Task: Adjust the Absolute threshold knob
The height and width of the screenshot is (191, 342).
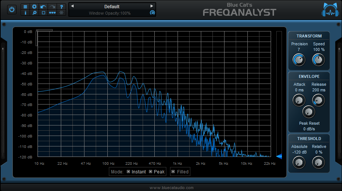Action: pyautogui.click(x=298, y=163)
